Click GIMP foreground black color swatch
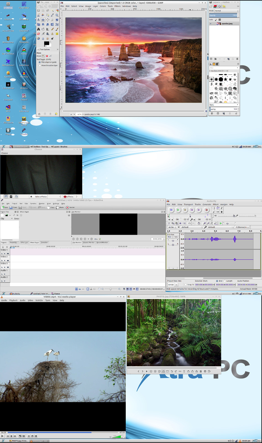The image size is (262, 443). [46, 43]
